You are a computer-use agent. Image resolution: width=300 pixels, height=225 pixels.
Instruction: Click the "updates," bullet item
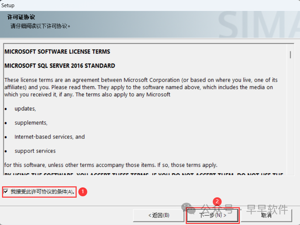[x=25, y=108]
